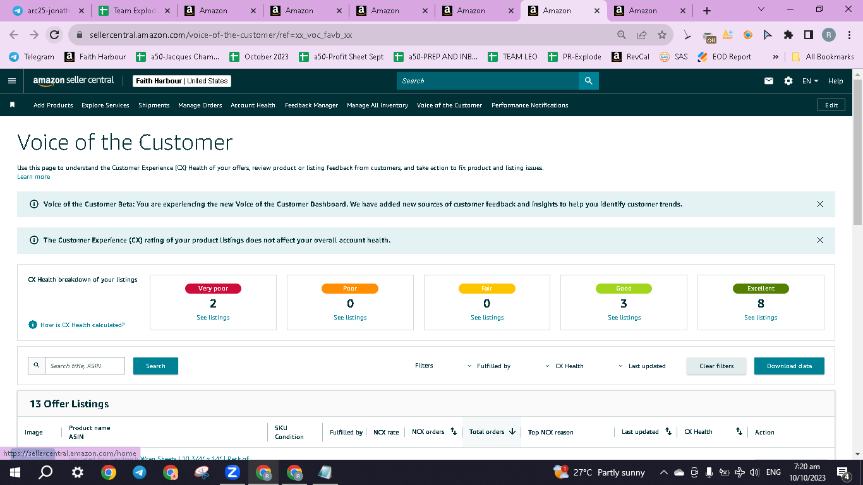
Task: Expand the Fulfilled by filter
Action: pyautogui.click(x=489, y=366)
